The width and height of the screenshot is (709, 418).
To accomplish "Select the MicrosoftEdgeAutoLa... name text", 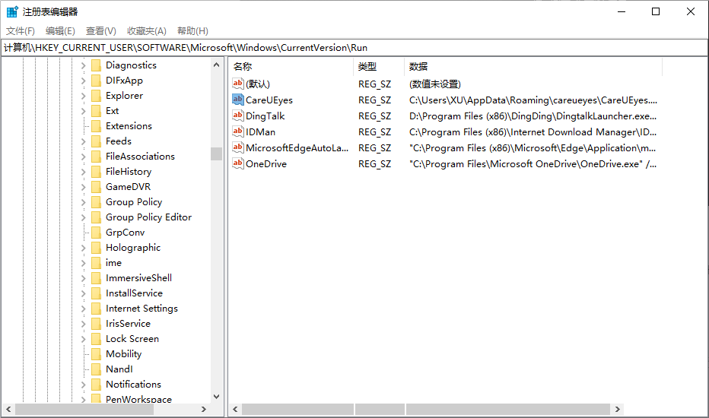I will click(297, 147).
